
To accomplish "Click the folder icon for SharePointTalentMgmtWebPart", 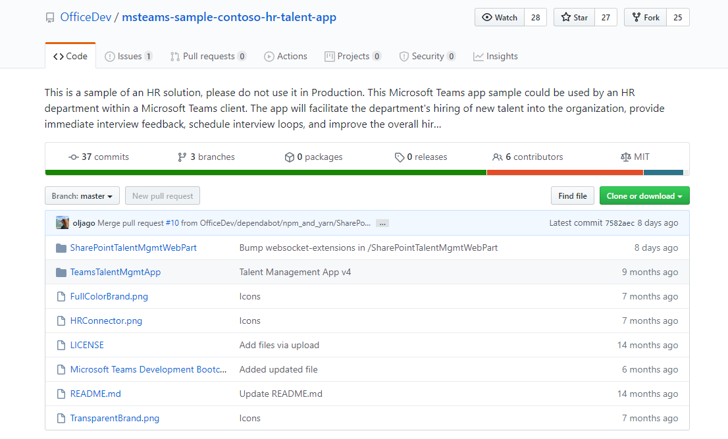I will pyautogui.click(x=61, y=248).
